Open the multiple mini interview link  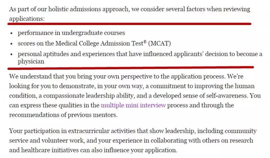(133, 105)
